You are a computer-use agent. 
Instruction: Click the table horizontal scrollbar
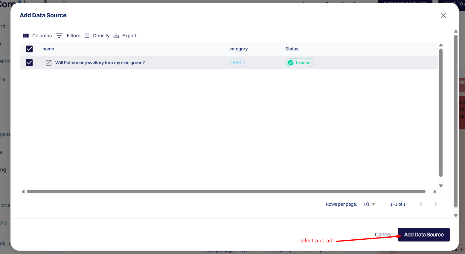226,192
